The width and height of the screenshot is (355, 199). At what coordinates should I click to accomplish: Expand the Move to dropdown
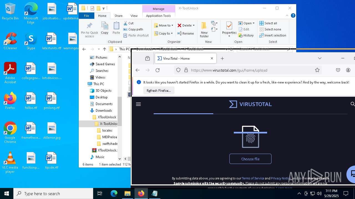[172, 25]
